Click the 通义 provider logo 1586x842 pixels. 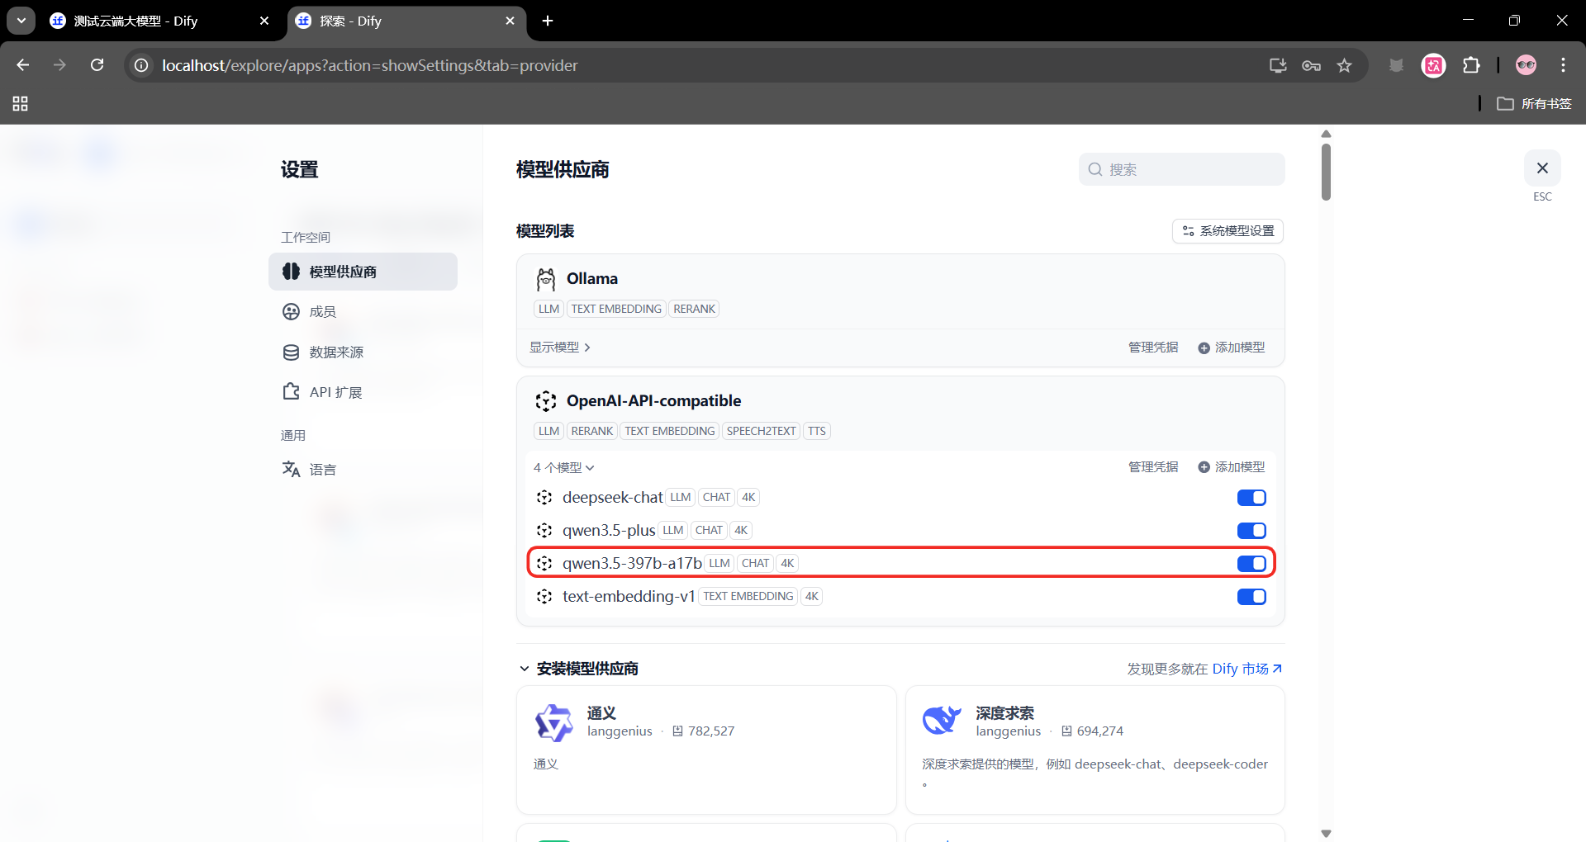(553, 722)
